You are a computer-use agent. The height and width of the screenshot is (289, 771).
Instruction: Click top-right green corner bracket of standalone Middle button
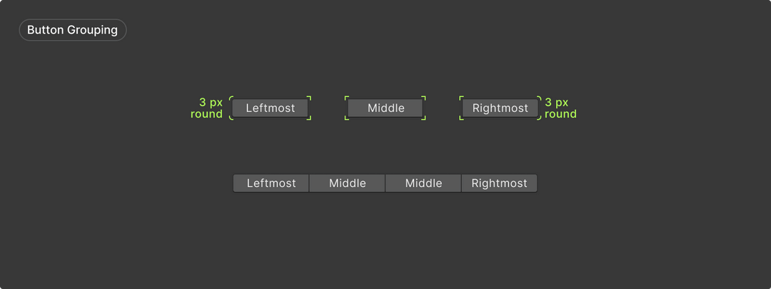(424, 98)
